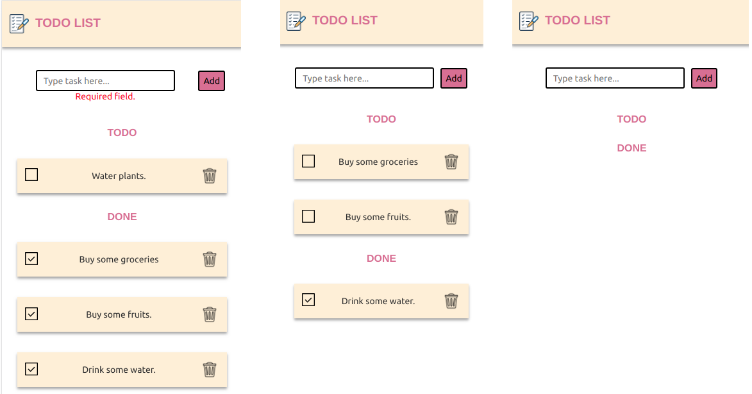Screen dimensions: 752x394
Task: Click the notepad icon in the rightmost header
Action: pyautogui.click(x=526, y=20)
